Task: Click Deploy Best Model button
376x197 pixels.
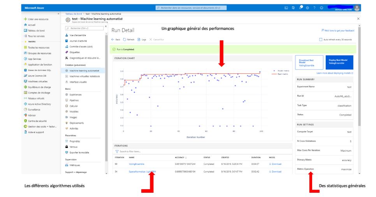Action: click(x=339, y=62)
